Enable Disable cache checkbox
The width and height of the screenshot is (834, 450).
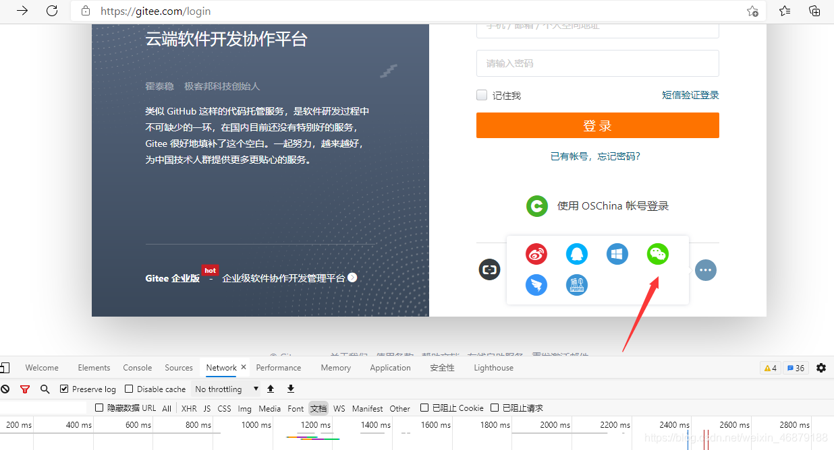pyautogui.click(x=129, y=389)
